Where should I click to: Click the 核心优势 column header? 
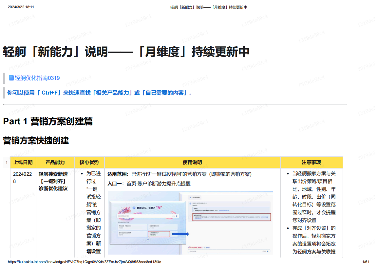click(89, 162)
